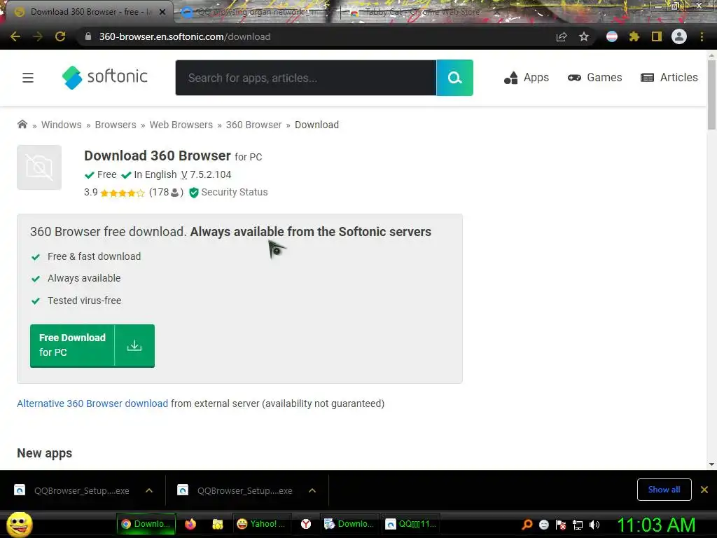
Task: Open the profile avatar menu
Action: (x=679, y=36)
